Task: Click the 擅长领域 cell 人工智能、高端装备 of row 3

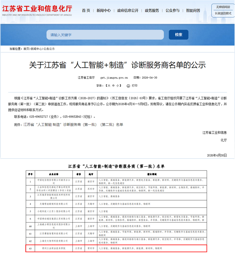Action: tap(152, 196)
